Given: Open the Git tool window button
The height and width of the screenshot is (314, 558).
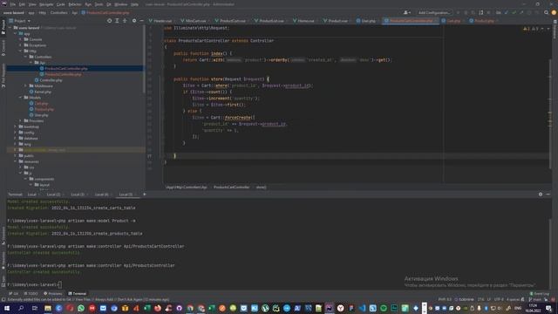Looking at the screenshot, I should 14,294.
